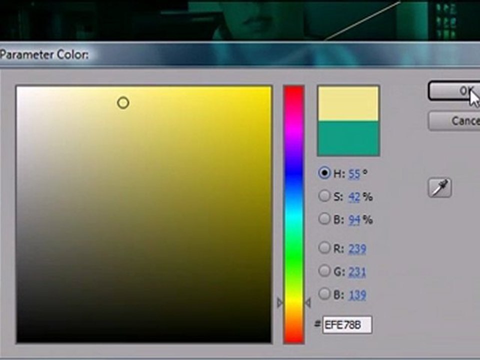Viewport: 480px width, 360px height.
Task: Click the original teal color swatch
Action: [348, 138]
